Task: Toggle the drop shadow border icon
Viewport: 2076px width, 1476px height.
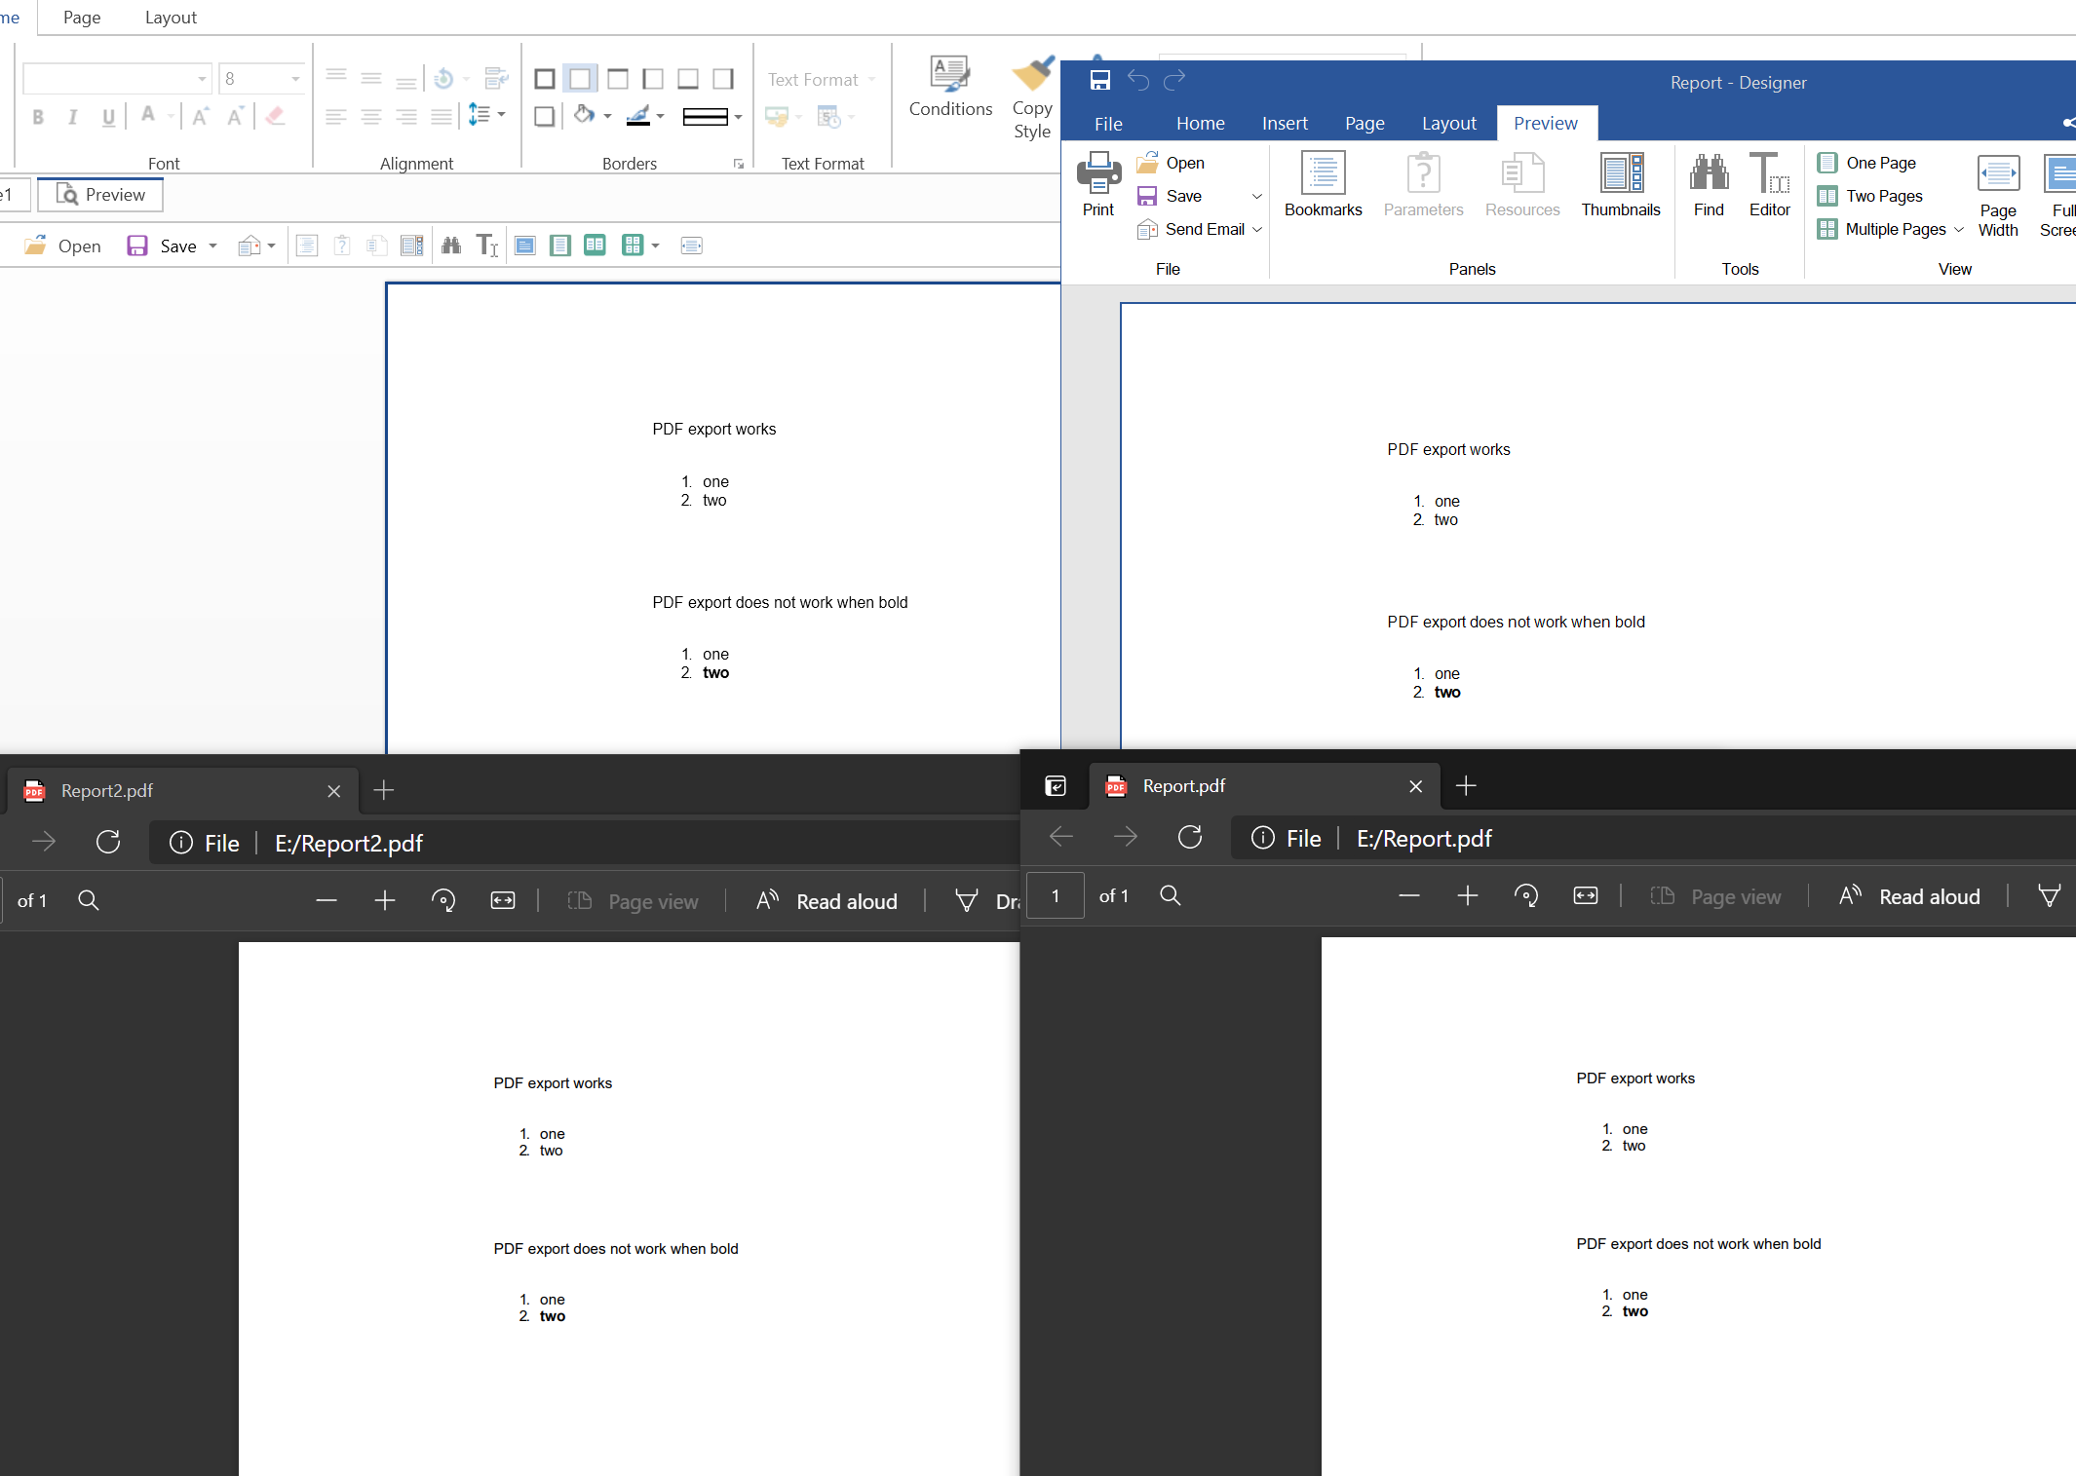Action: 545,117
